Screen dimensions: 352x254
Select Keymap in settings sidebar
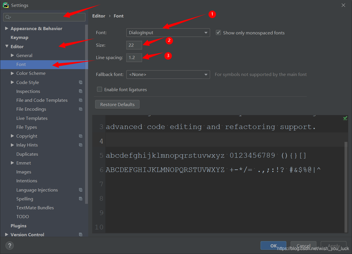coord(19,38)
